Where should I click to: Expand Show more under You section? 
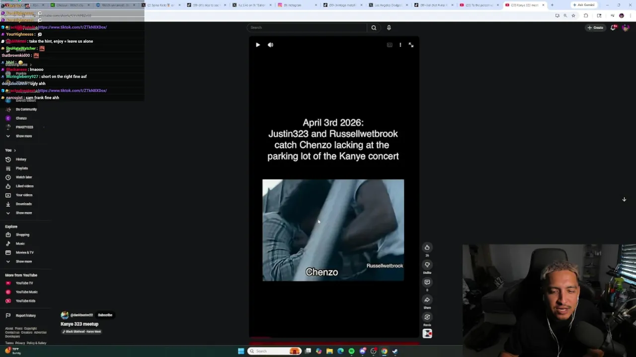(x=23, y=213)
